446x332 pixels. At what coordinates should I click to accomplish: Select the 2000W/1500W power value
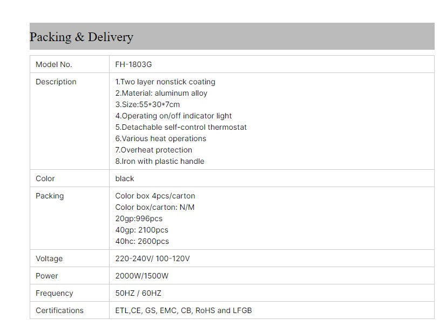(141, 276)
